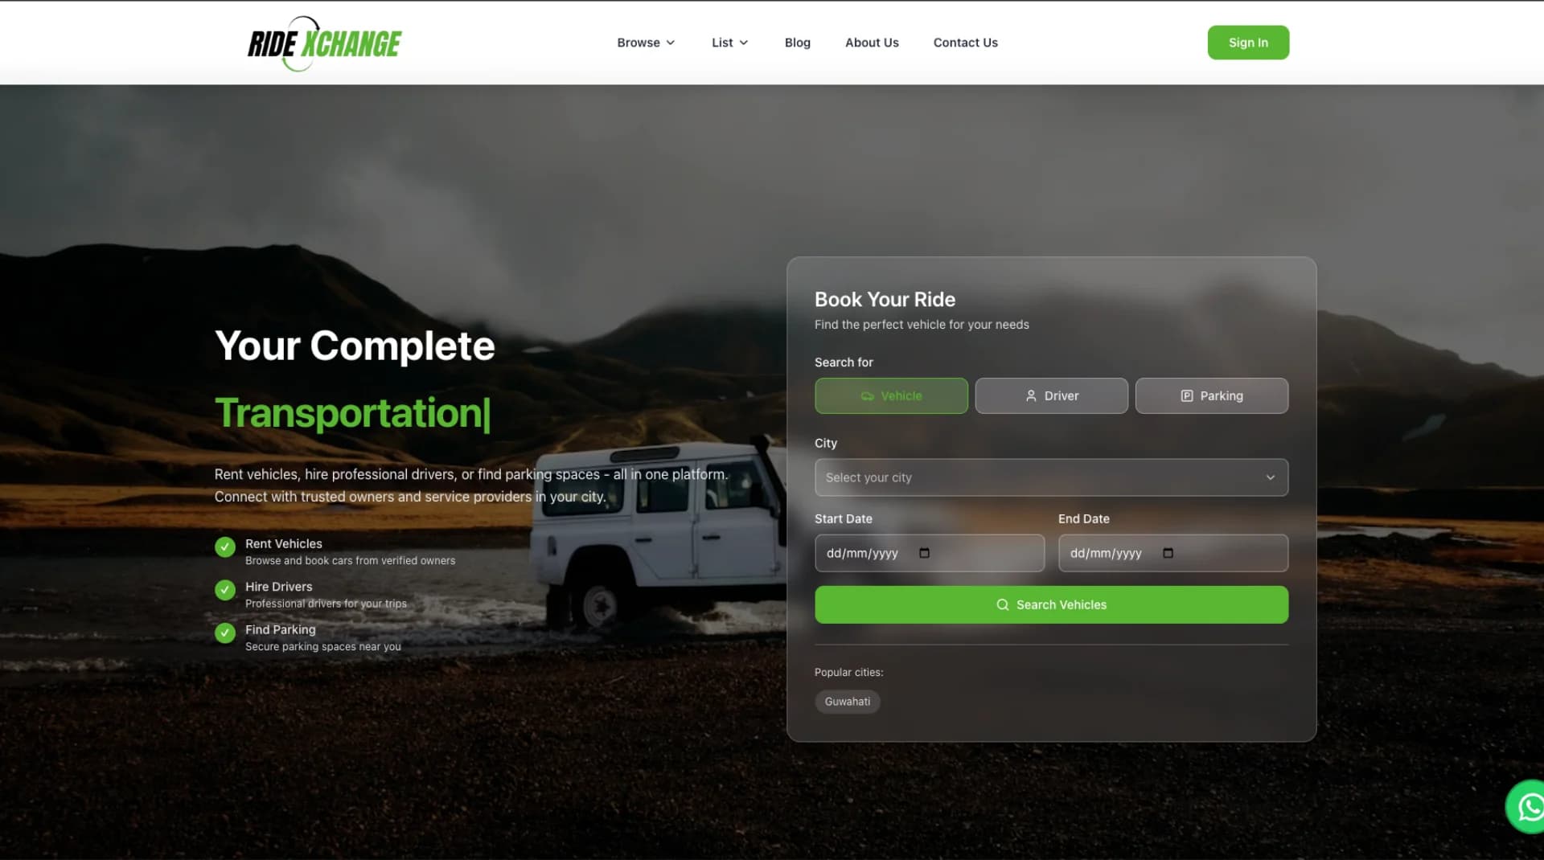Click the Ride Xchange logo
The height and width of the screenshot is (860, 1544).
pyautogui.click(x=324, y=43)
